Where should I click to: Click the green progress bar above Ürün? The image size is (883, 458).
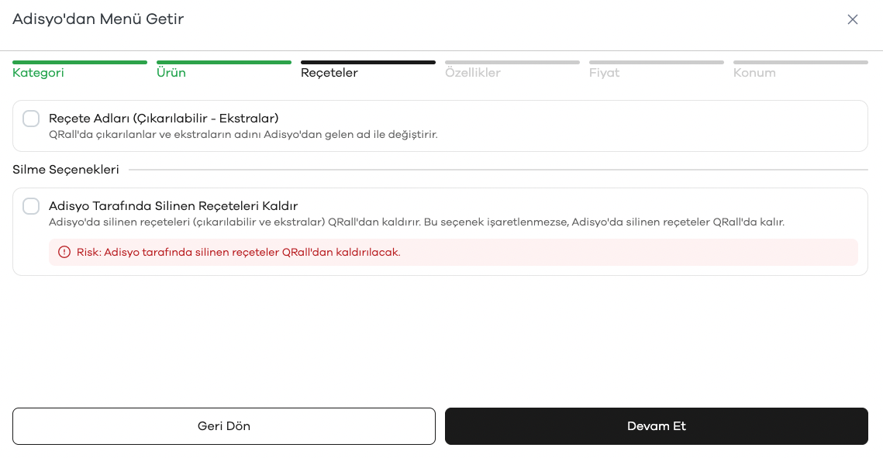tap(224, 63)
